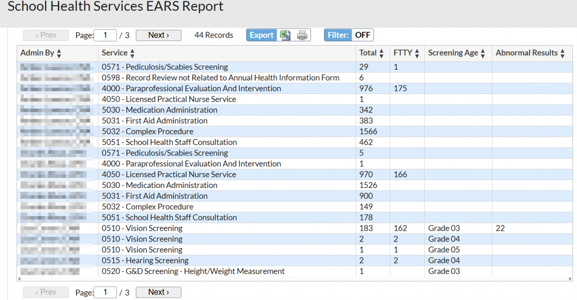Select the 5032 - Complex Procedure row with 1566
Viewport: 577px width, 300px height.
click(x=148, y=132)
